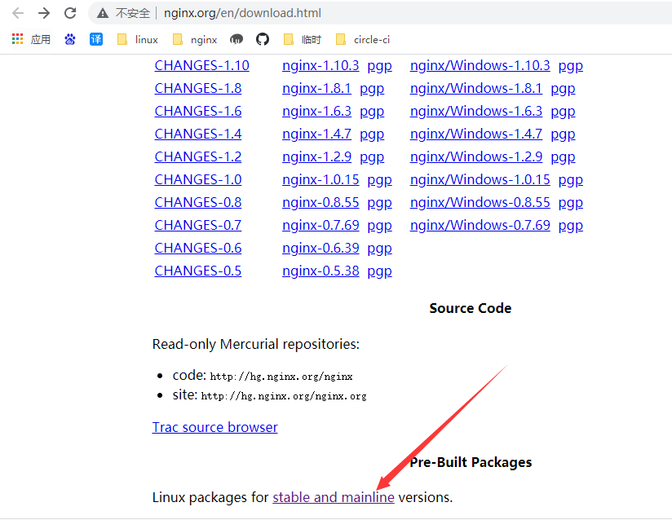
Task: Open the Apps grid bookmark icon
Action: pos(18,39)
